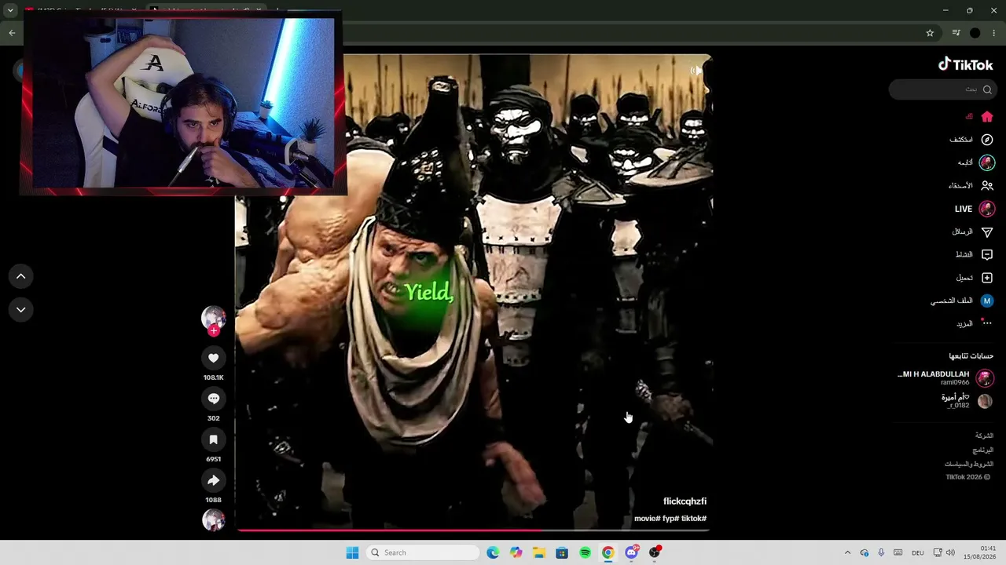This screenshot has height=565, width=1006.
Task: Open the Company footer link
Action: click(x=985, y=436)
